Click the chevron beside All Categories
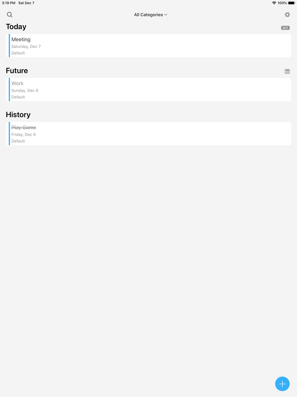This screenshot has height=397, width=297. [x=166, y=15]
